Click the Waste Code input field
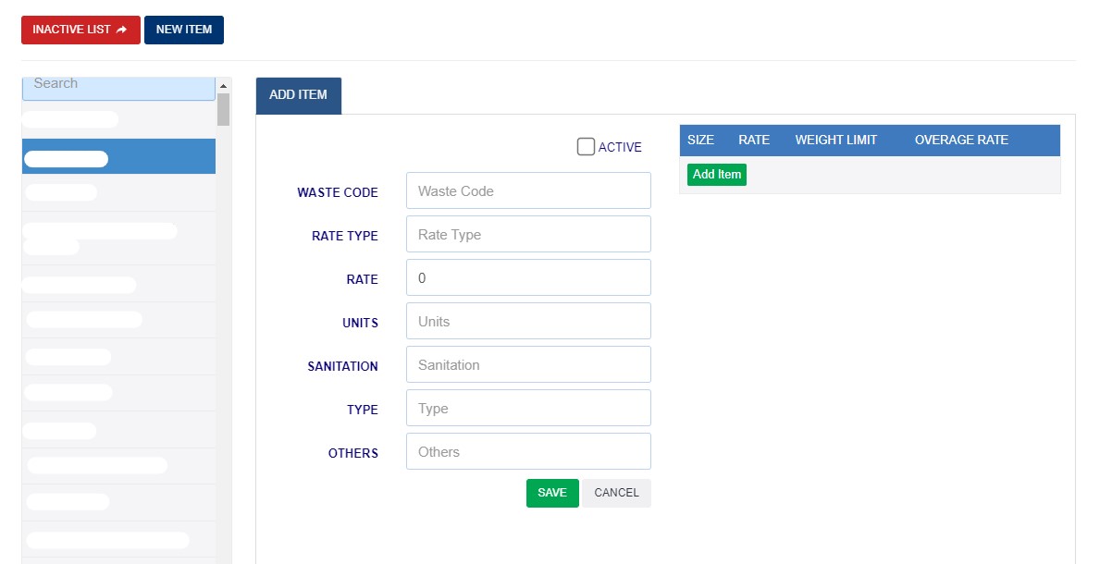Viewport: 1100px width, 564px height. pos(528,191)
